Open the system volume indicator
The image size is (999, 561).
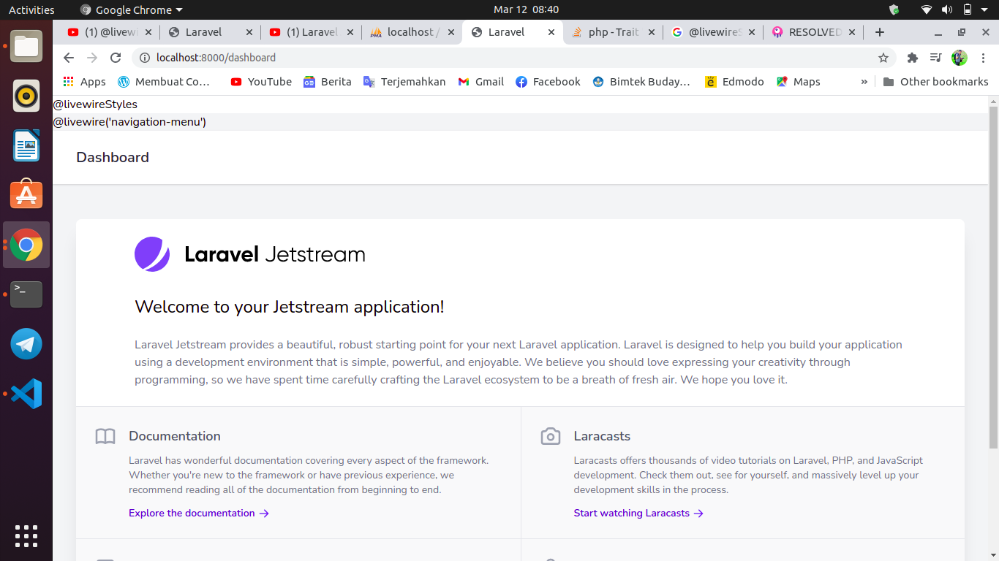pyautogui.click(x=947, y=10)
